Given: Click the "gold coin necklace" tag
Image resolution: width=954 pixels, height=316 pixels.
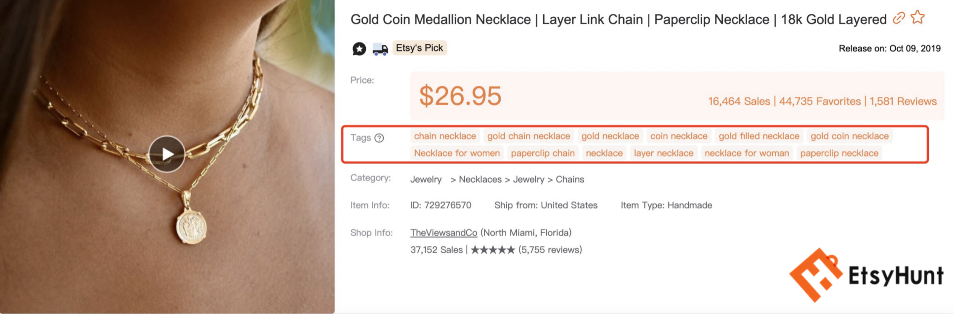Looking at the screenshot, I should pyautogui.click(x=849, y=136).
